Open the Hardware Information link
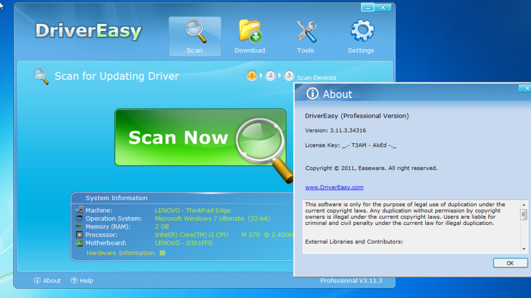 (x=120, y=253)
